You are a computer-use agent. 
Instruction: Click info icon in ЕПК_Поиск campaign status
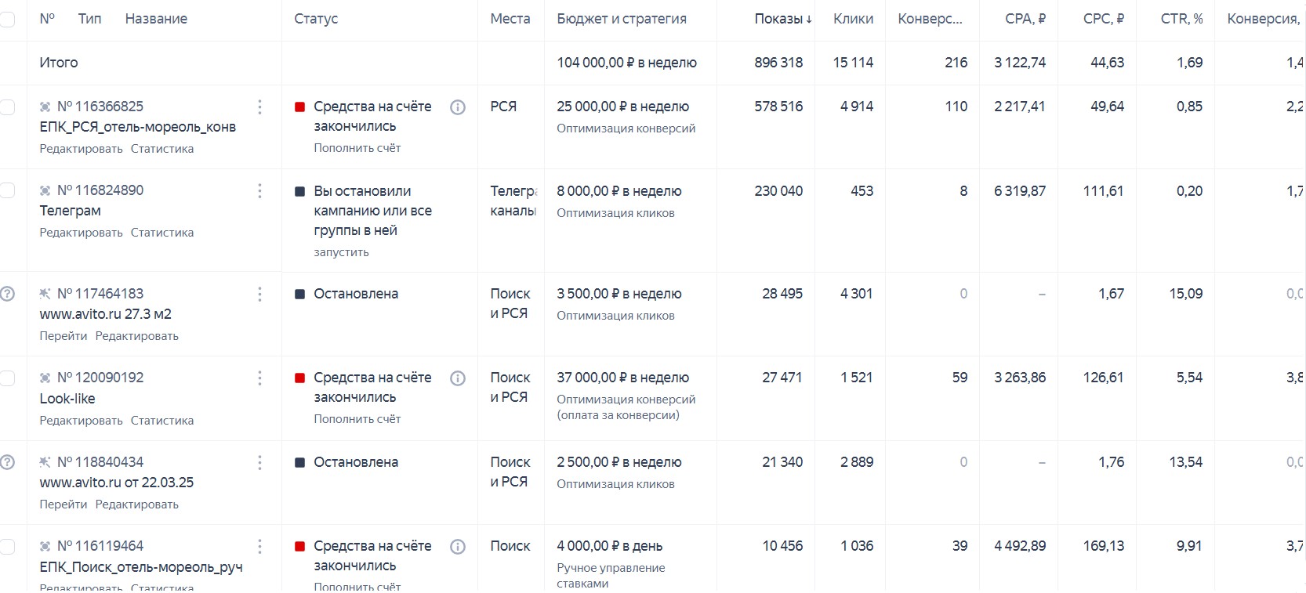[458, 547]
